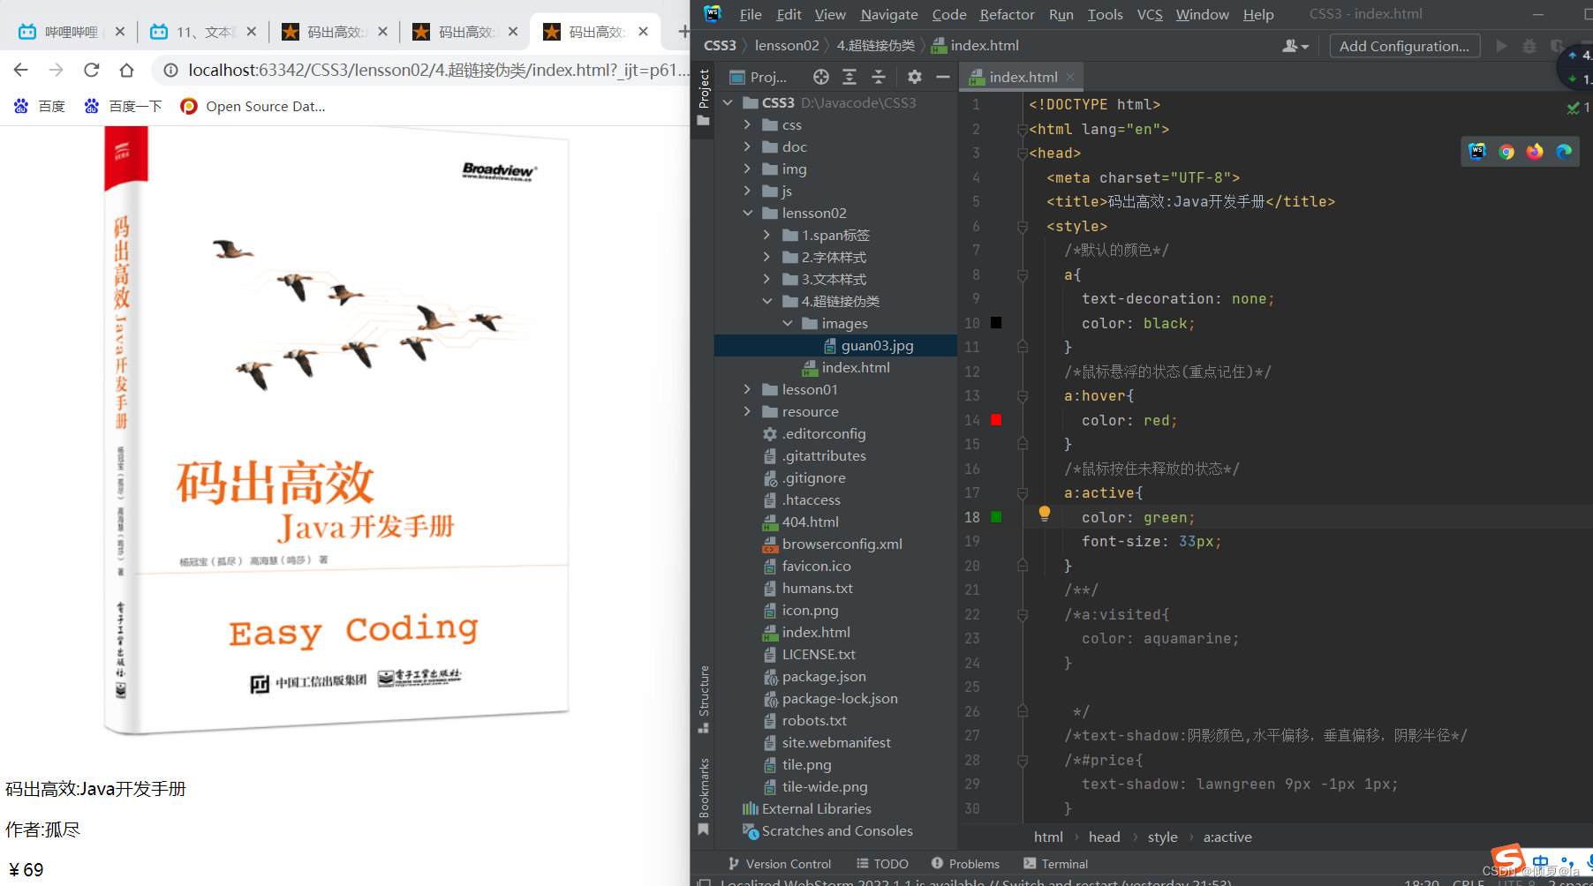Switch to the 11、文本 browser tab
The width and height of the screenshot is (1593, 886).
pos(203,32)
